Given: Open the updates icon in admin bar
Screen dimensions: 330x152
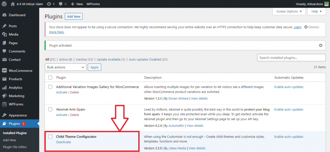Looking at the screenshot, I should tap(49, 4).
